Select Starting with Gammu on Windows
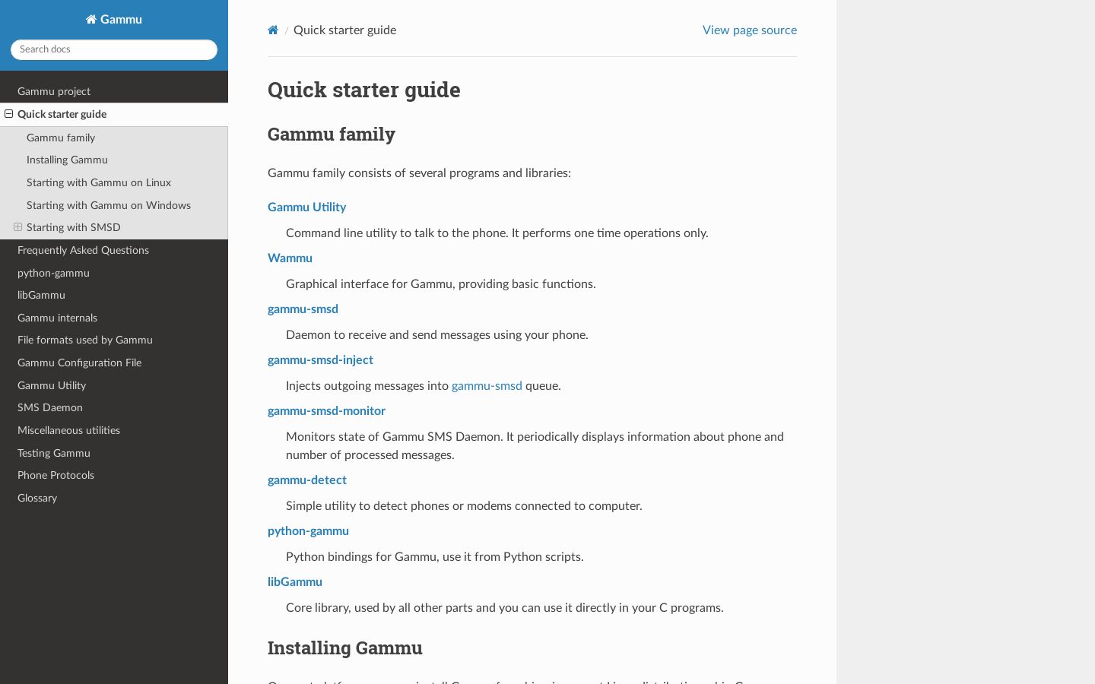Image resolution: width=1095 pixels, height=684 pixels. pyautogui.click(x=114, y=205)
